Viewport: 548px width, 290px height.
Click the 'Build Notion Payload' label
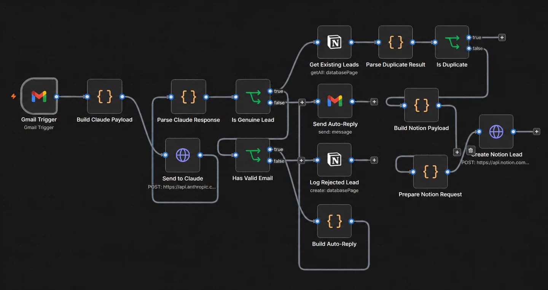point(422,128)
